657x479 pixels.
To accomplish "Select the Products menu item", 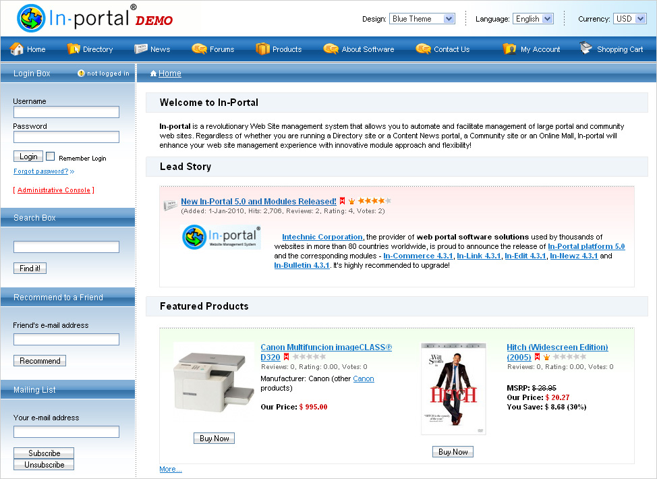I will pos(287,49).
